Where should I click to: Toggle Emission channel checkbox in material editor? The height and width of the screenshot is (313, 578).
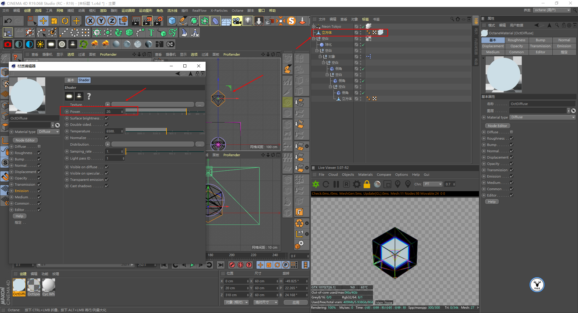point(39,191)
